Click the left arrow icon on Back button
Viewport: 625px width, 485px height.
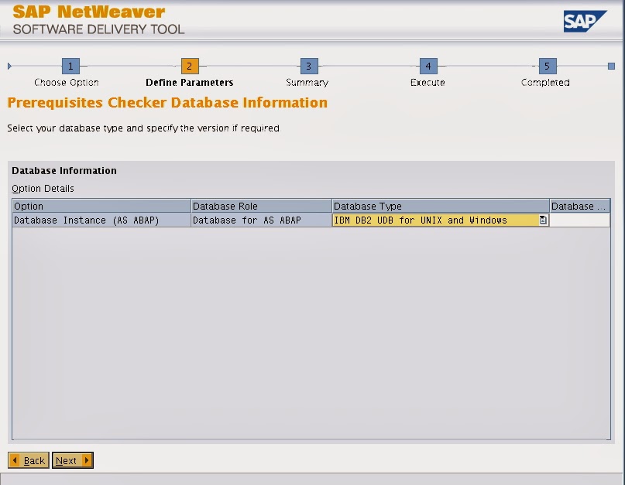(15, 460)
